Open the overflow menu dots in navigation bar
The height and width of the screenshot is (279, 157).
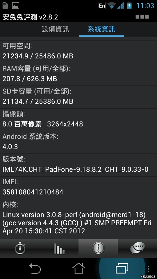pos(149,269)
